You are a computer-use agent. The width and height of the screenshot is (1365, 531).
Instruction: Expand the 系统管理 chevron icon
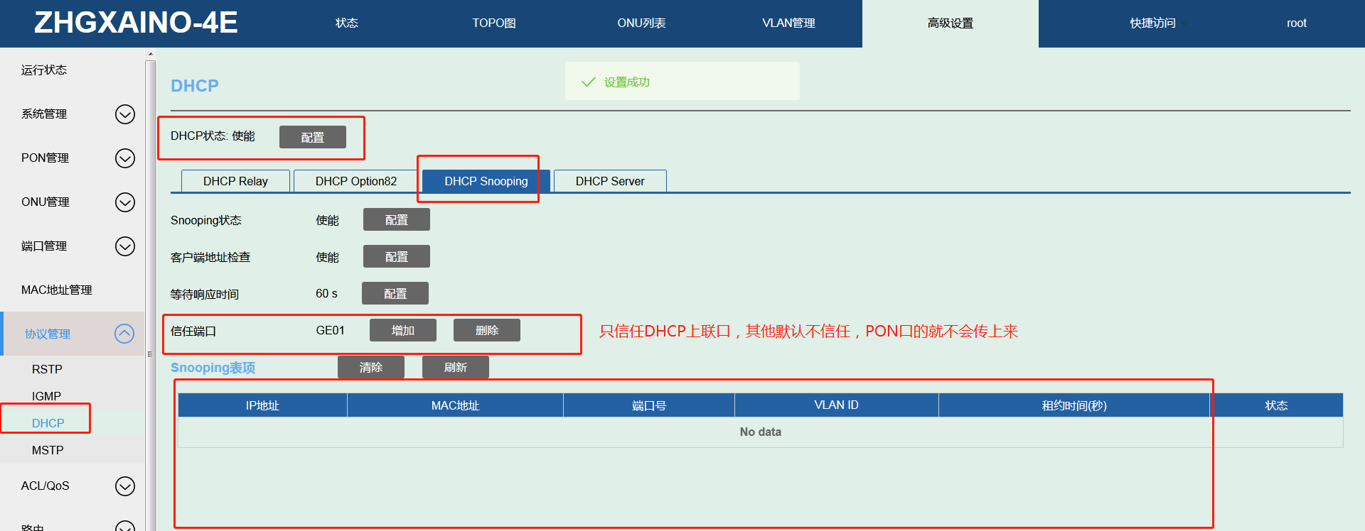(125, 114)
